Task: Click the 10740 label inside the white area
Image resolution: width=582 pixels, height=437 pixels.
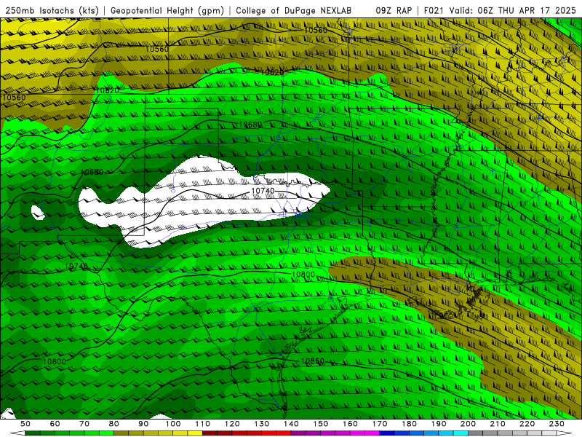Action: 263,191
